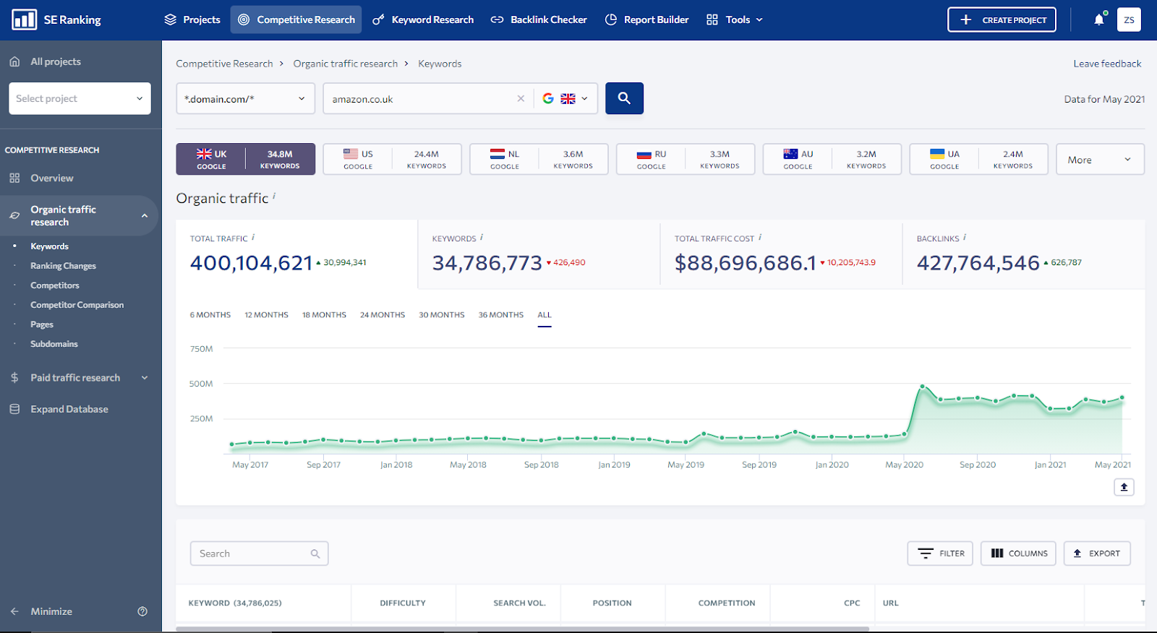
Task: Select the 36 Months time range
Action: (500, 315)
